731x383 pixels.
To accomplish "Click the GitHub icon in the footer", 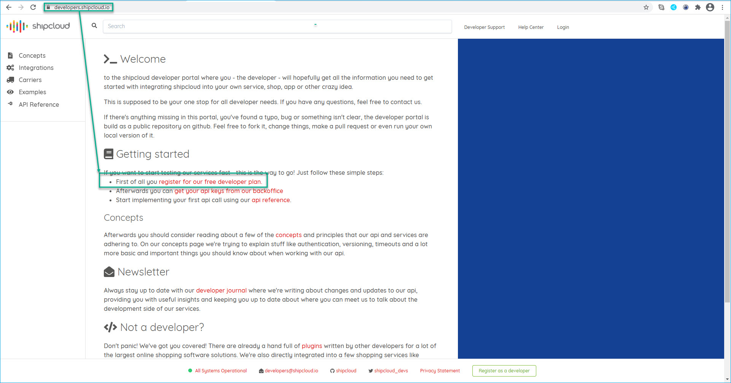I will 332,371.
